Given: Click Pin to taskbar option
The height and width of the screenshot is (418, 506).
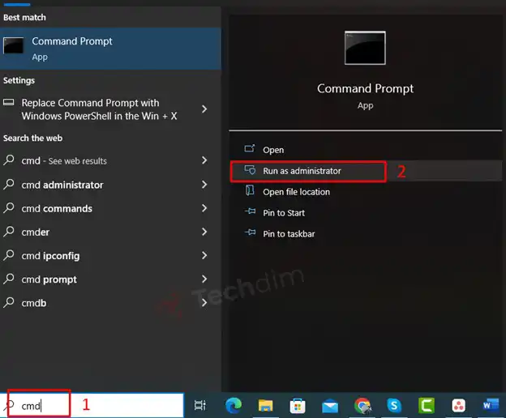Looking at the screenshot, I should pyautogui.click(x=289, y=234).
